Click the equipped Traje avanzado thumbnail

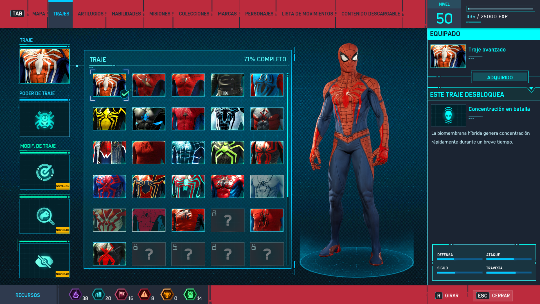pyautogui.click(x=448, y=56)
